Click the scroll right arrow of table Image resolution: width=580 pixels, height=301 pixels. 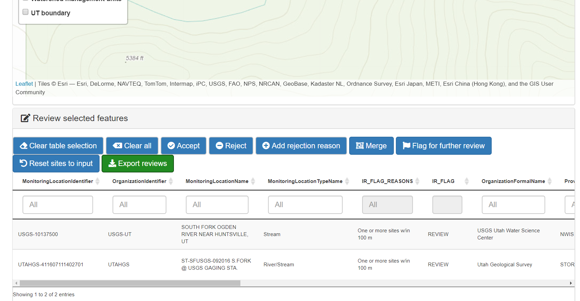click(571, 283)
